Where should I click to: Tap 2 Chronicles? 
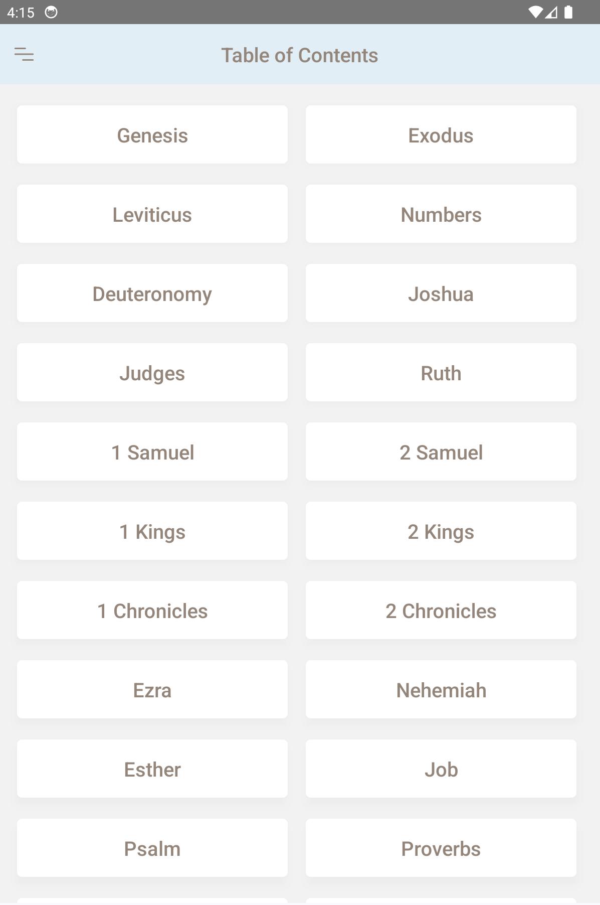coord(441,611)
